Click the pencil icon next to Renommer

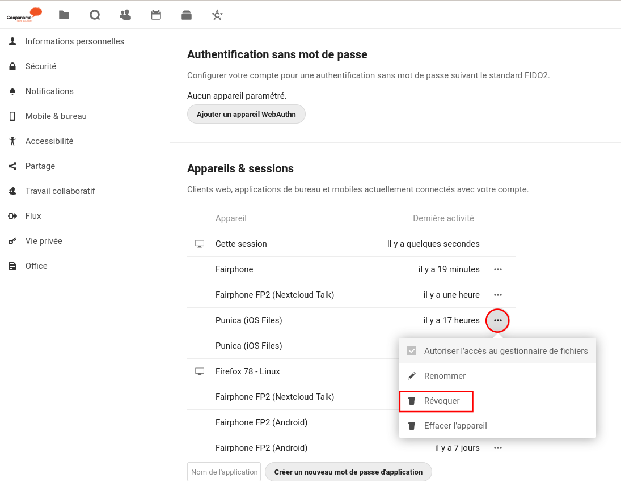pos(412,376)
